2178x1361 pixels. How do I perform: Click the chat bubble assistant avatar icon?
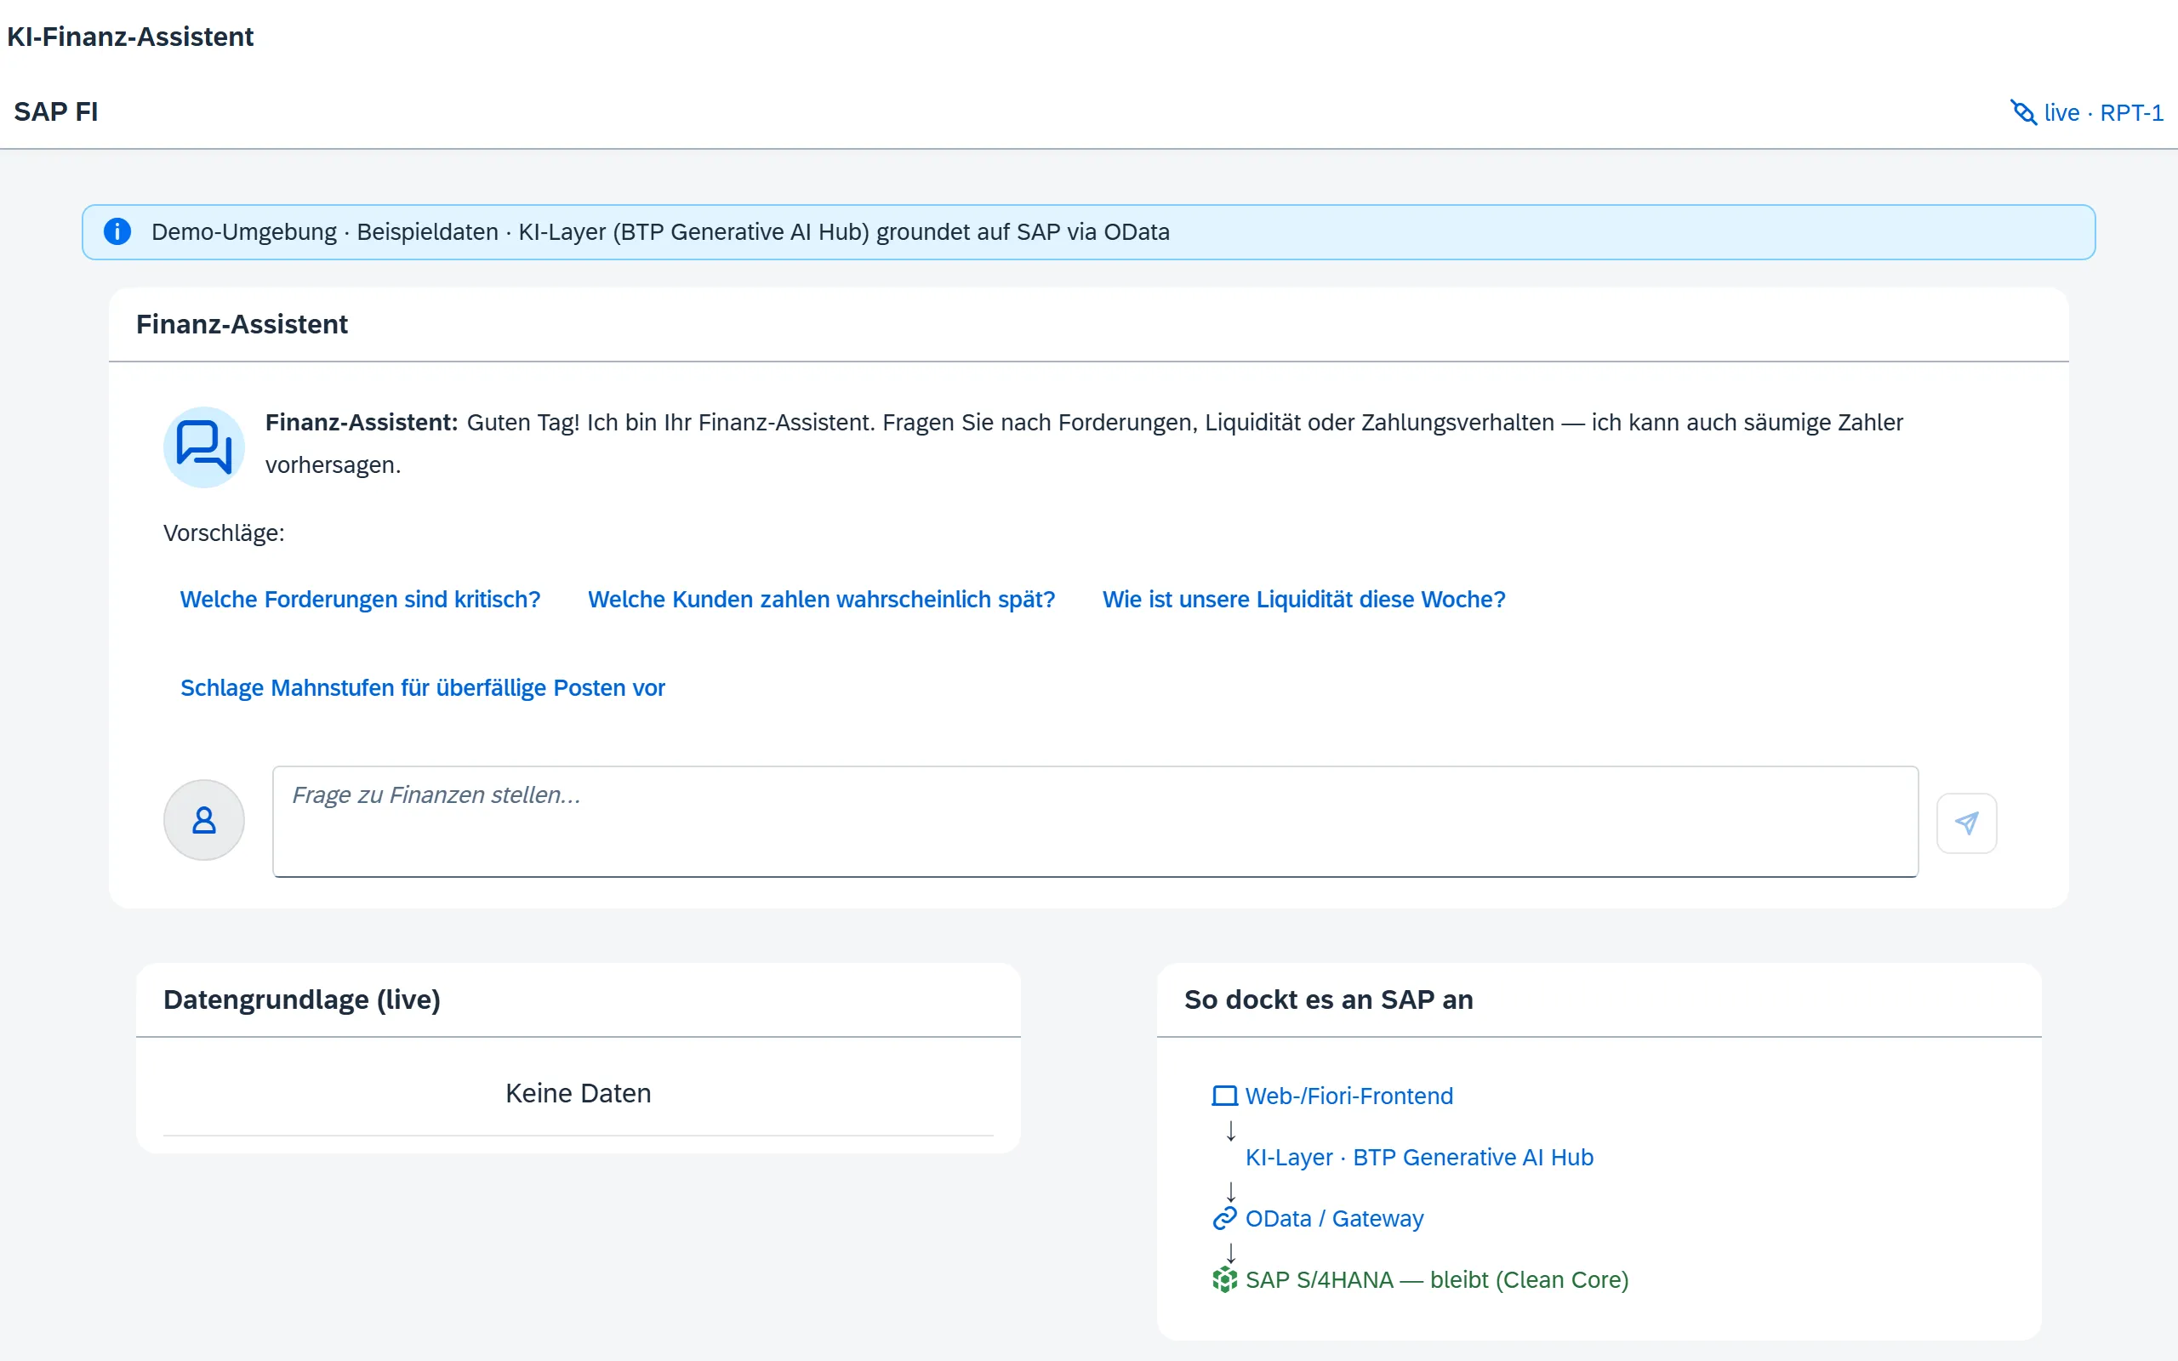coord(204,447)
